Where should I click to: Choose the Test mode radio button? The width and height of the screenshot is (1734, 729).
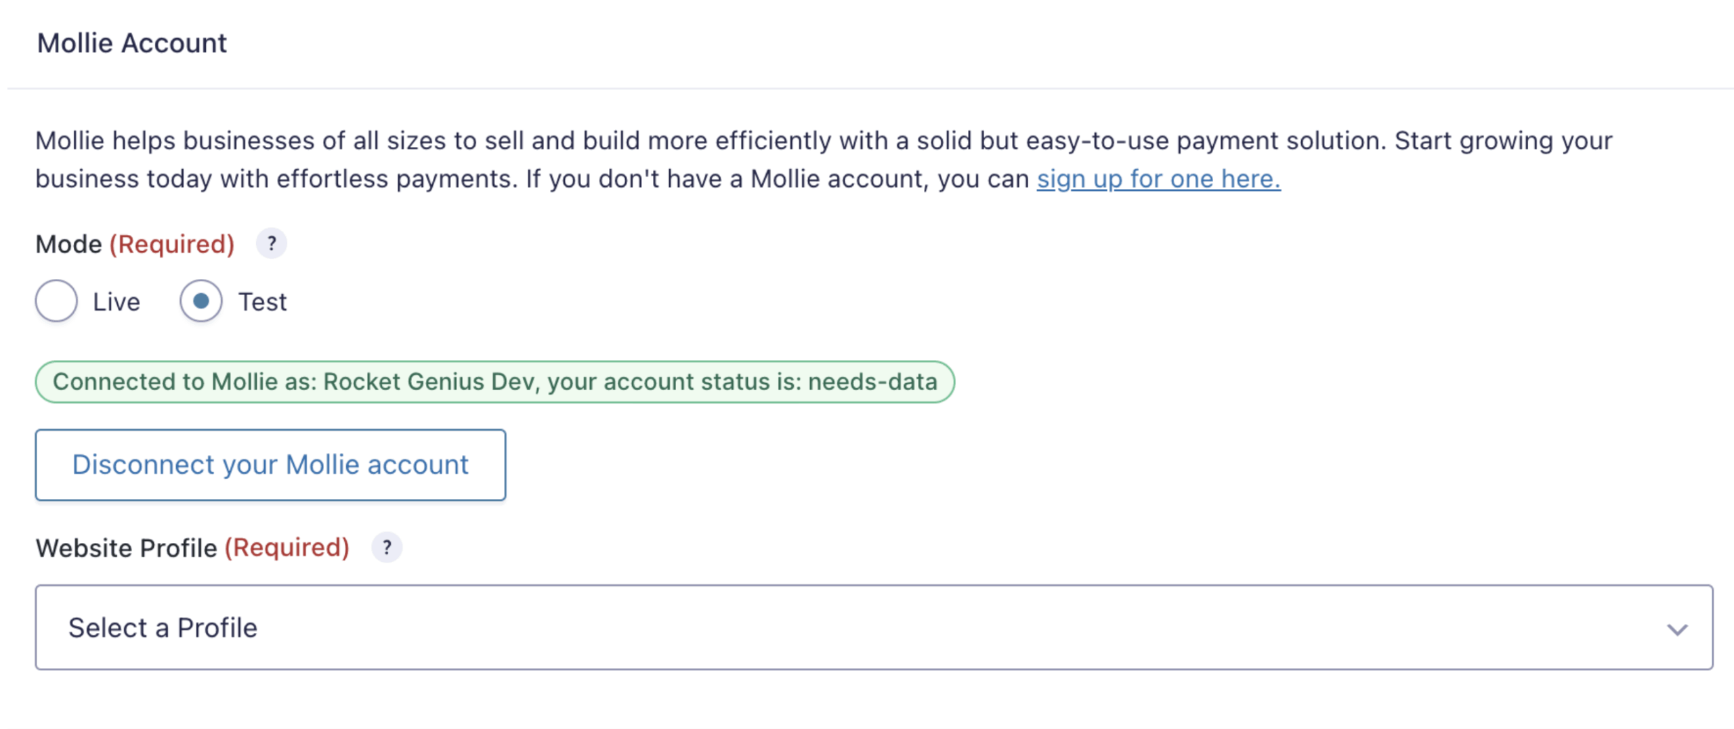[200, 301]
